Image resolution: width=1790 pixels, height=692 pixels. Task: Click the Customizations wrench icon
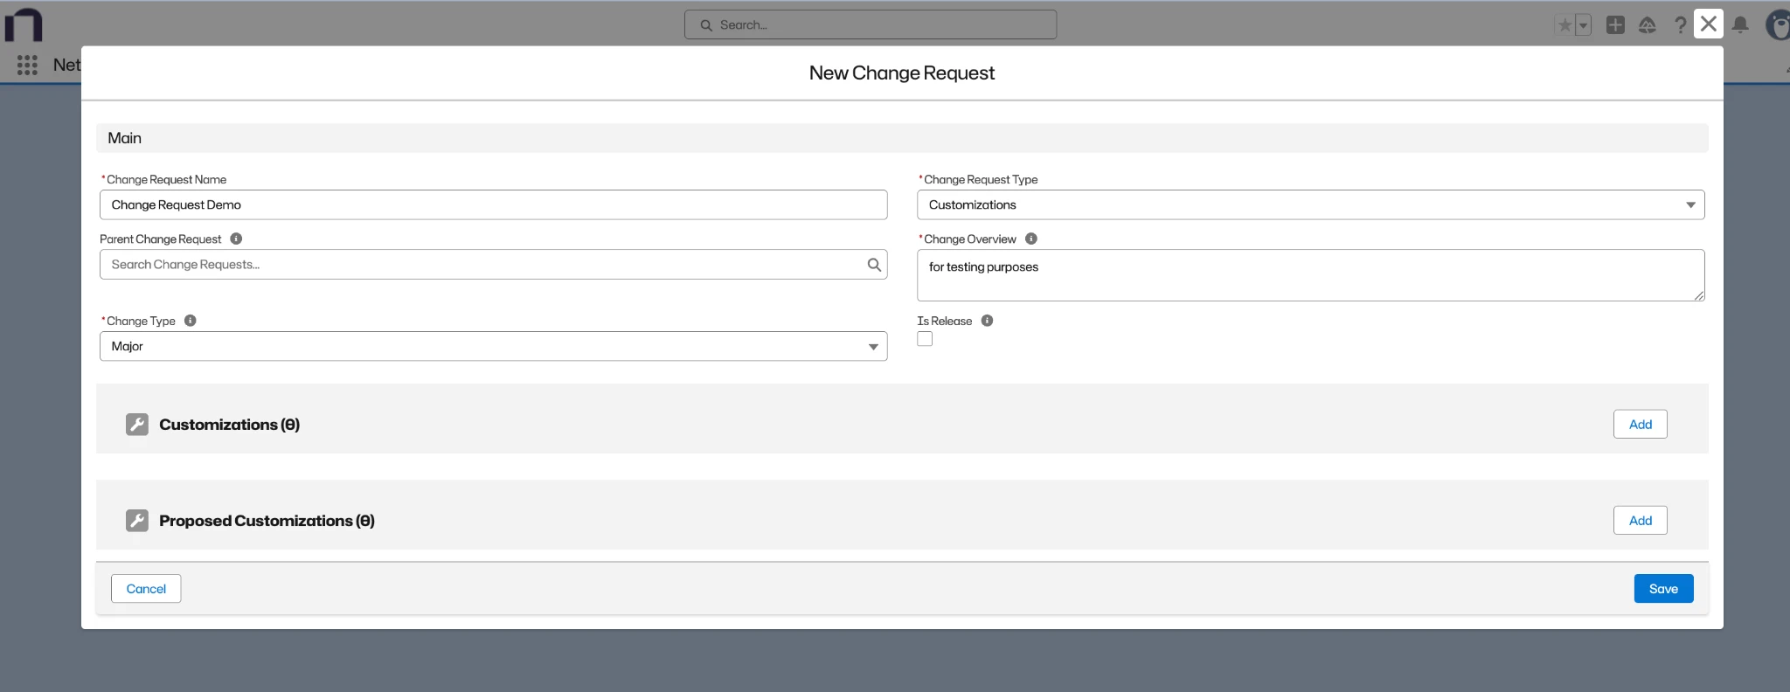point(137,425)
